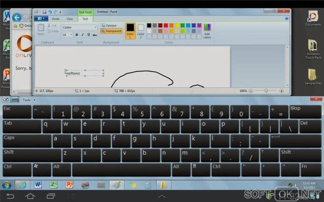Viewport: 324px width, 202px height.
Task: Pick the green color swatch
Action: click(182, 25)
